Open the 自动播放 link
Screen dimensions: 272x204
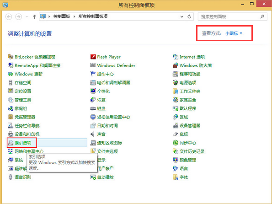(x=105, y=177)
